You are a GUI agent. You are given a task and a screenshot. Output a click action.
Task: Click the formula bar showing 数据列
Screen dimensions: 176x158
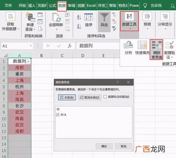pos(98,46)
